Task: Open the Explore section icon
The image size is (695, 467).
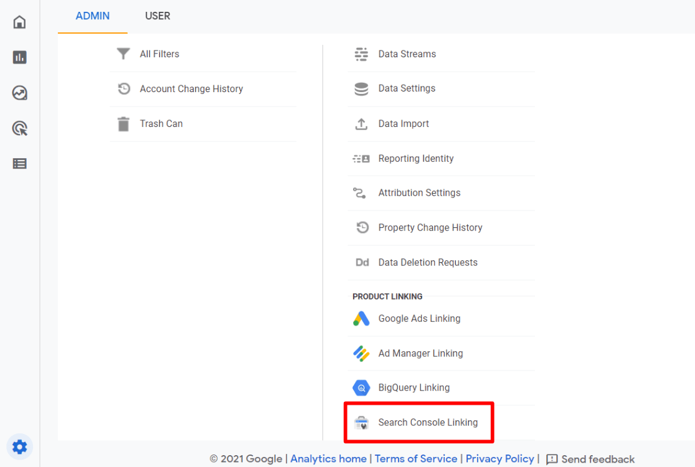Action: click(19, 92)
